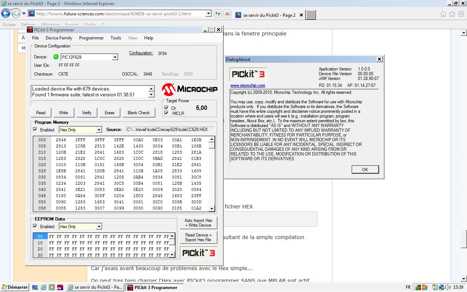Click the browser address URL field
This screenshot has width=467, height=292.
point(120,14)
